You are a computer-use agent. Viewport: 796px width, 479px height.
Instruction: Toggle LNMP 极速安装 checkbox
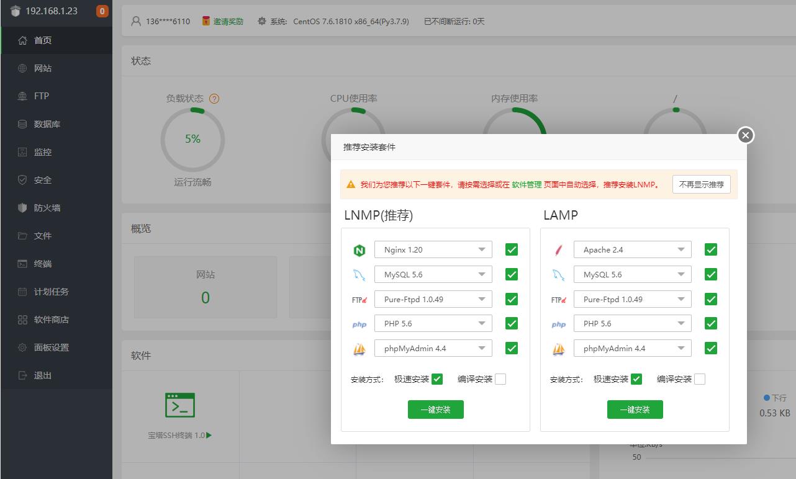click(x=437, y=379)
